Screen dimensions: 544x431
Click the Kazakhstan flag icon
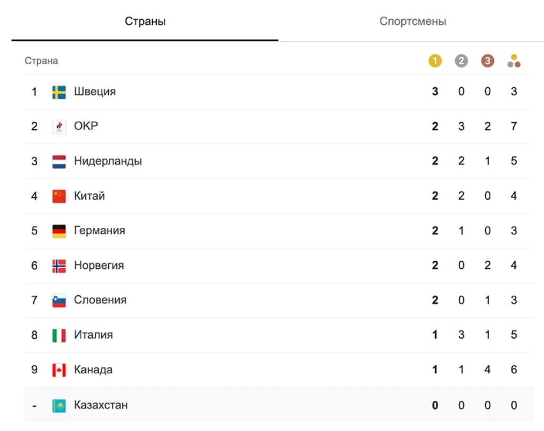pos(59,405)
